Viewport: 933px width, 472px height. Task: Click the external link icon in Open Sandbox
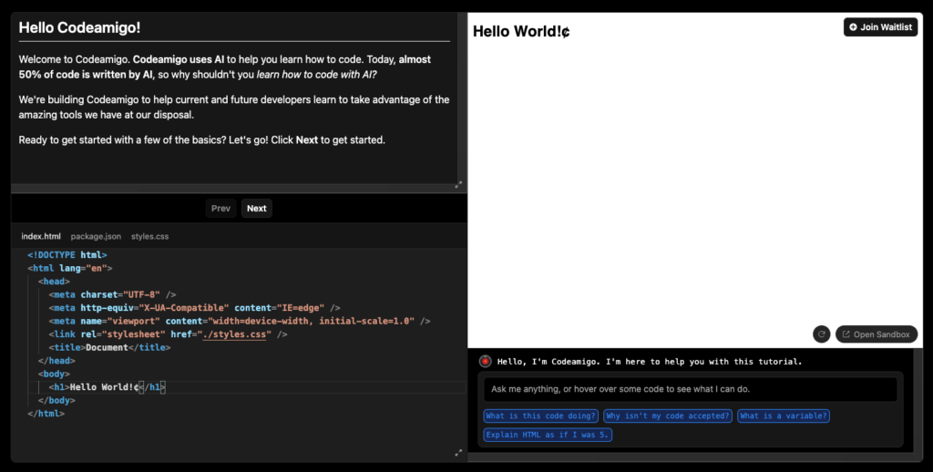[846, 334]
